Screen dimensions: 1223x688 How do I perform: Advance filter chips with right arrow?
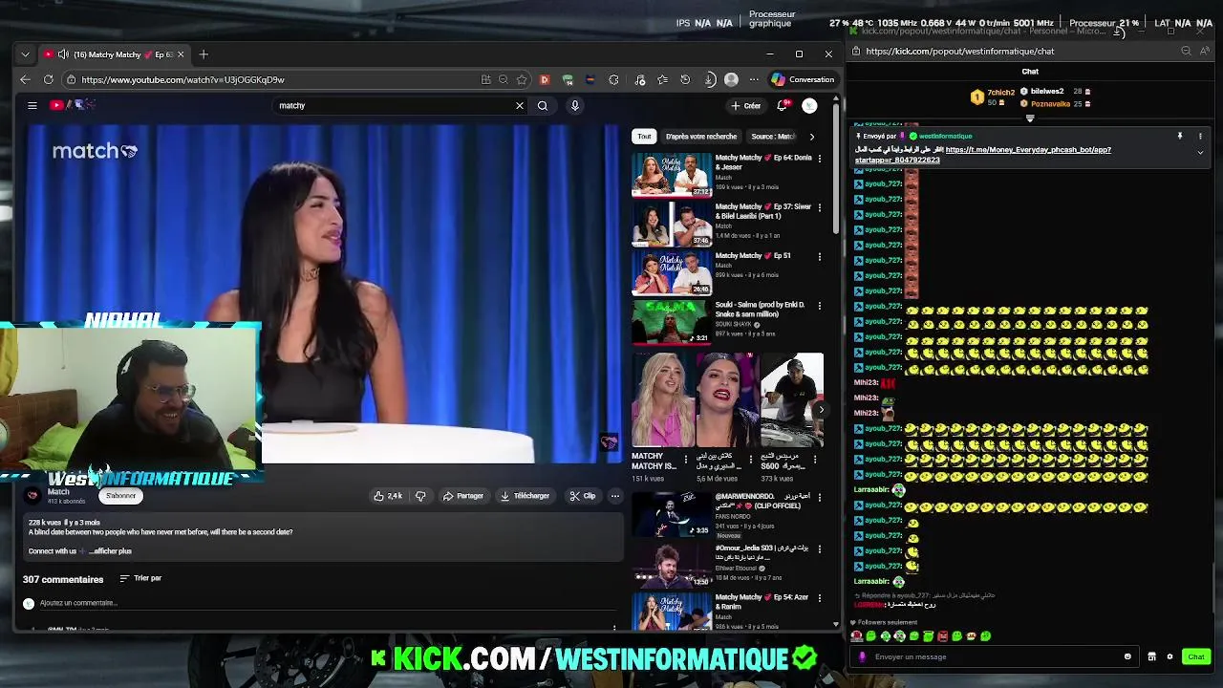[812, 137]
